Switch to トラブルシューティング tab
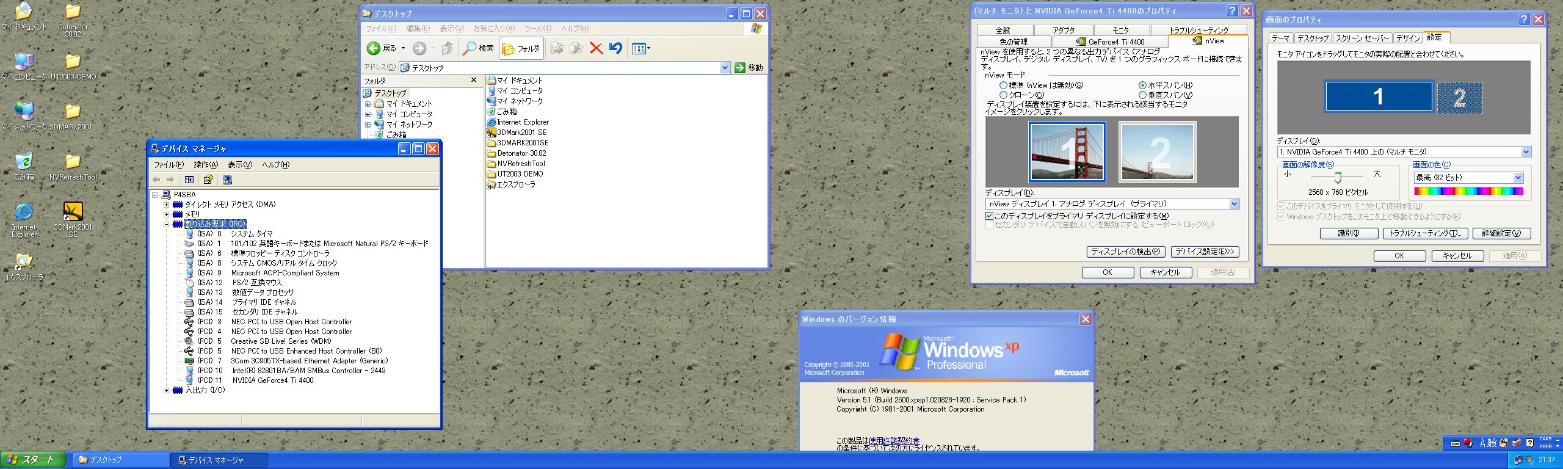 [x=1199, y=30]
